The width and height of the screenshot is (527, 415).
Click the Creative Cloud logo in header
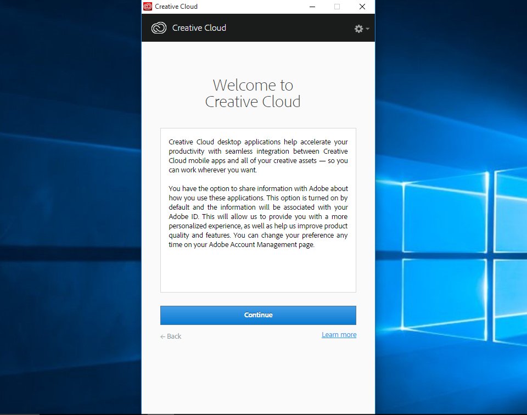[x=159, y=28]
